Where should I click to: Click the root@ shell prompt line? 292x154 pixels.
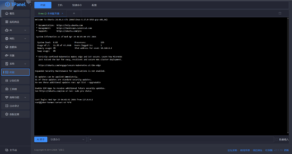[x=53, y=103]
